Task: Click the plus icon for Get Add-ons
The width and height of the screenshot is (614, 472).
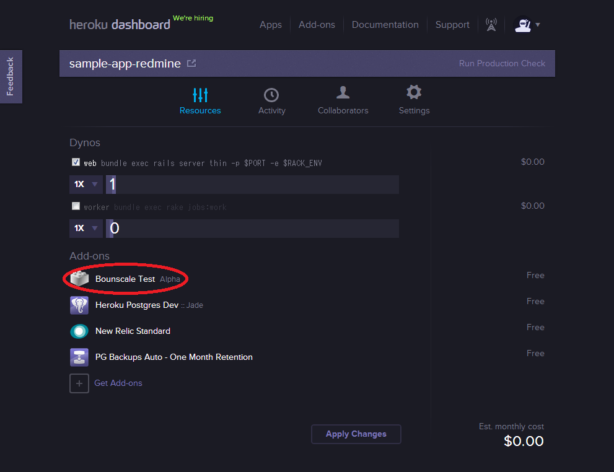Action: (79, 383)
